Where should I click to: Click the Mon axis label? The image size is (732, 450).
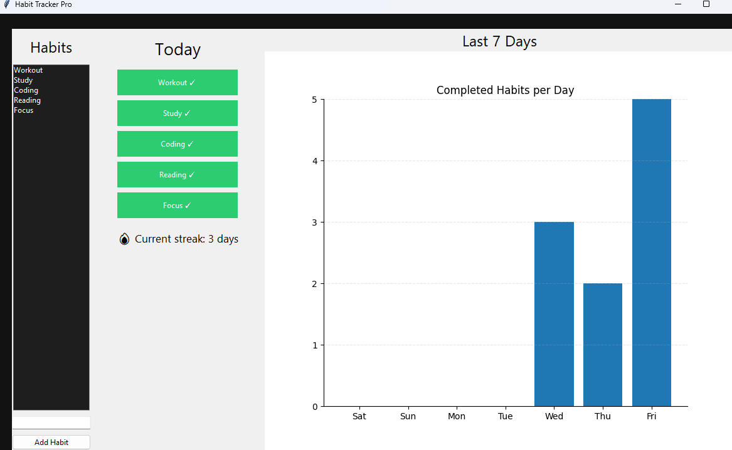tap(457, 416)
